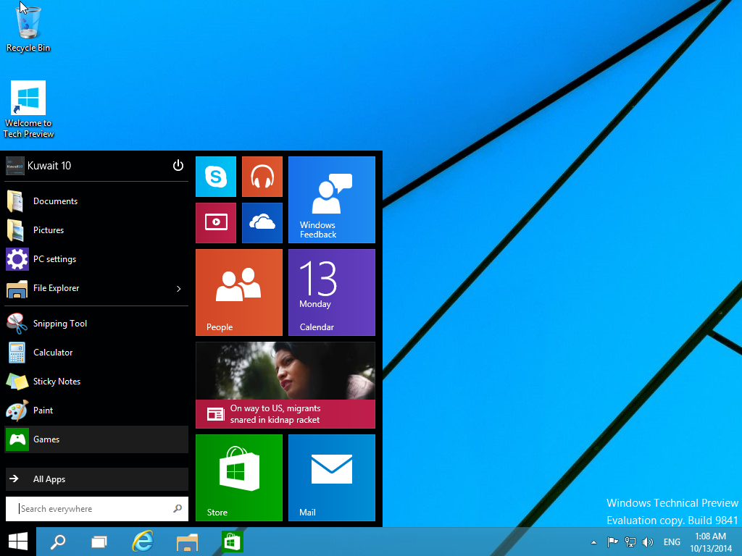Open the OneDrive cloud tile

[262, 222]
